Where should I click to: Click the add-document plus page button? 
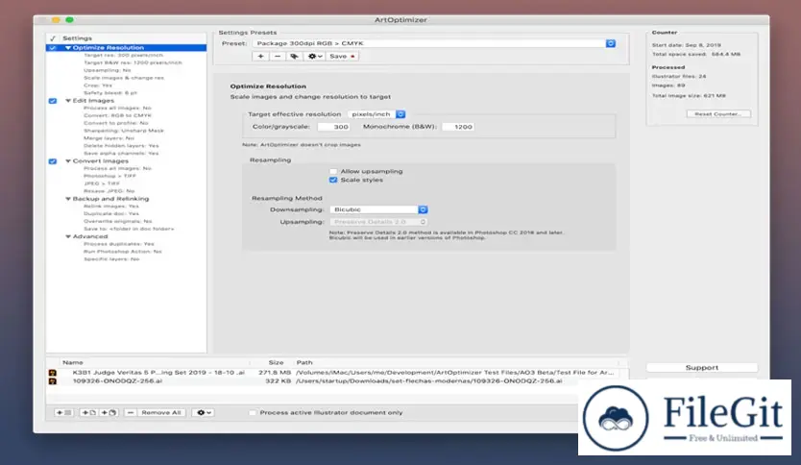(x=89, y=412)
